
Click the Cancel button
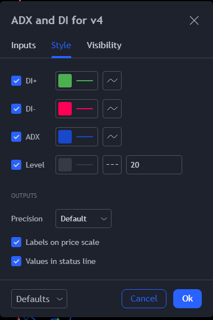click(144, 299)
